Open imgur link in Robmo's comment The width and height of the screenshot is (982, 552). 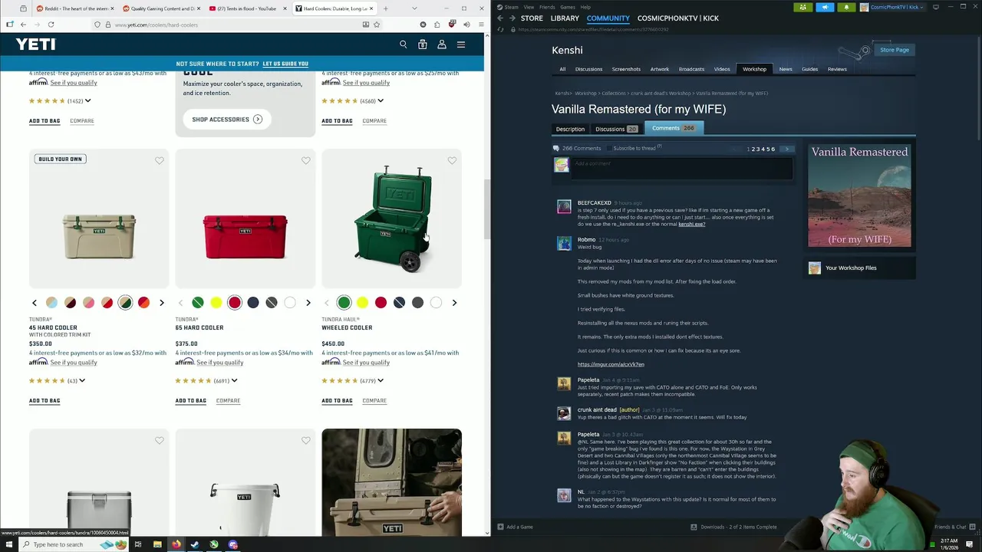(x=611, y=364)
